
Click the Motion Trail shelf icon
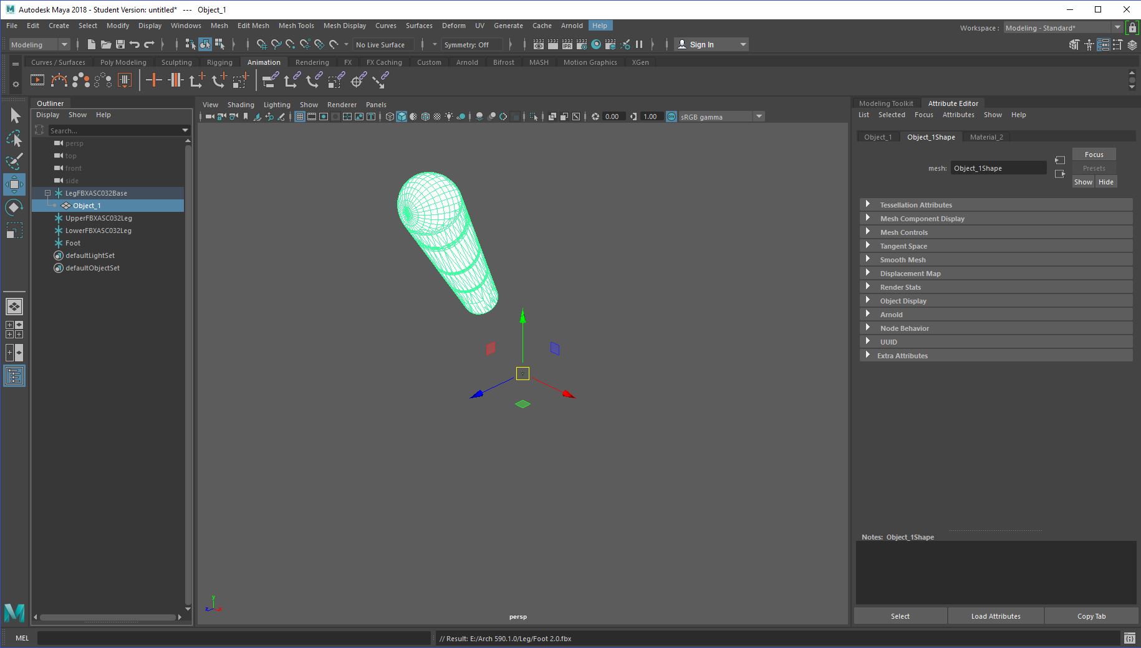tap(59, 80)
